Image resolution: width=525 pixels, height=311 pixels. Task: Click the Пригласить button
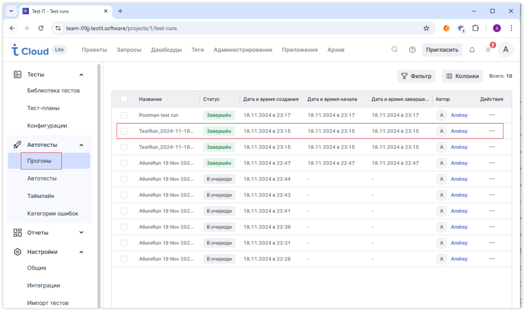(x=442, y=50)
